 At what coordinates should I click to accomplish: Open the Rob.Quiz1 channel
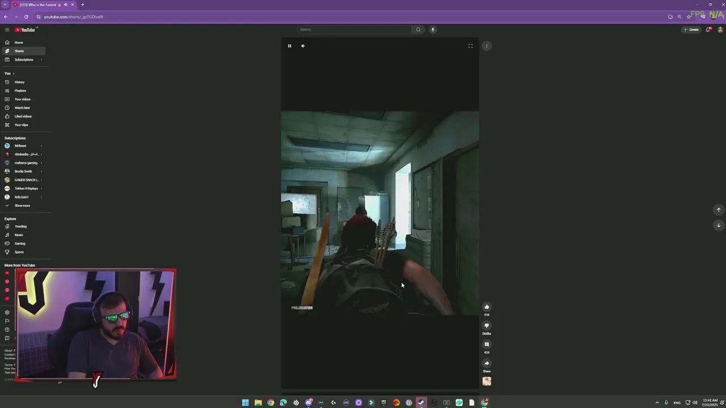[23, 197]
